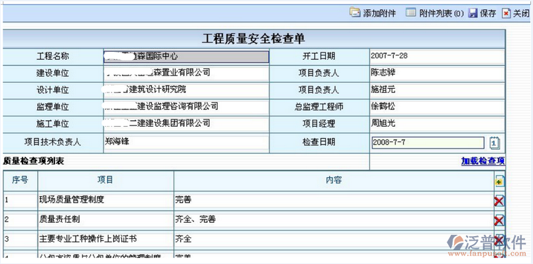Click the 建设单位 company name field
The height and width of the screenshot is (264, 533).
[186, 73]
